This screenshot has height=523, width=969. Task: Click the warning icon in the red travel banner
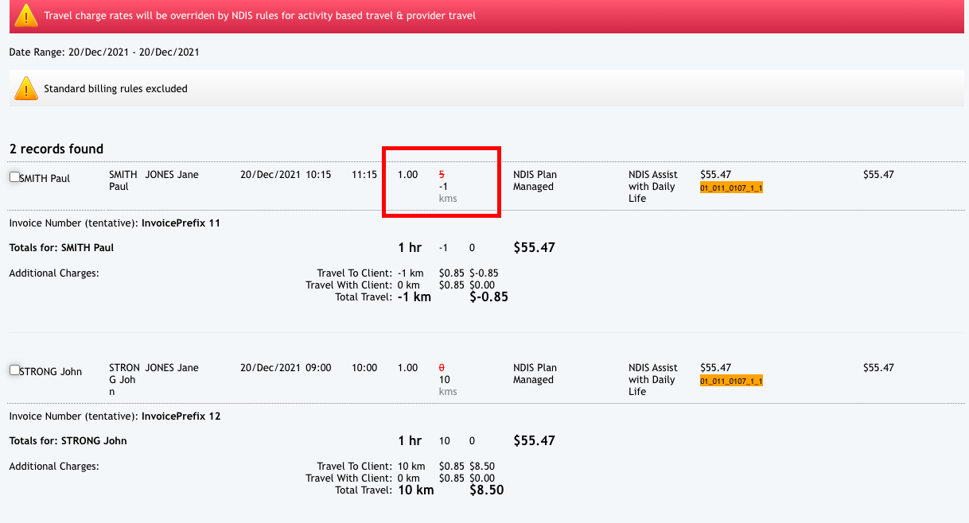26,15
